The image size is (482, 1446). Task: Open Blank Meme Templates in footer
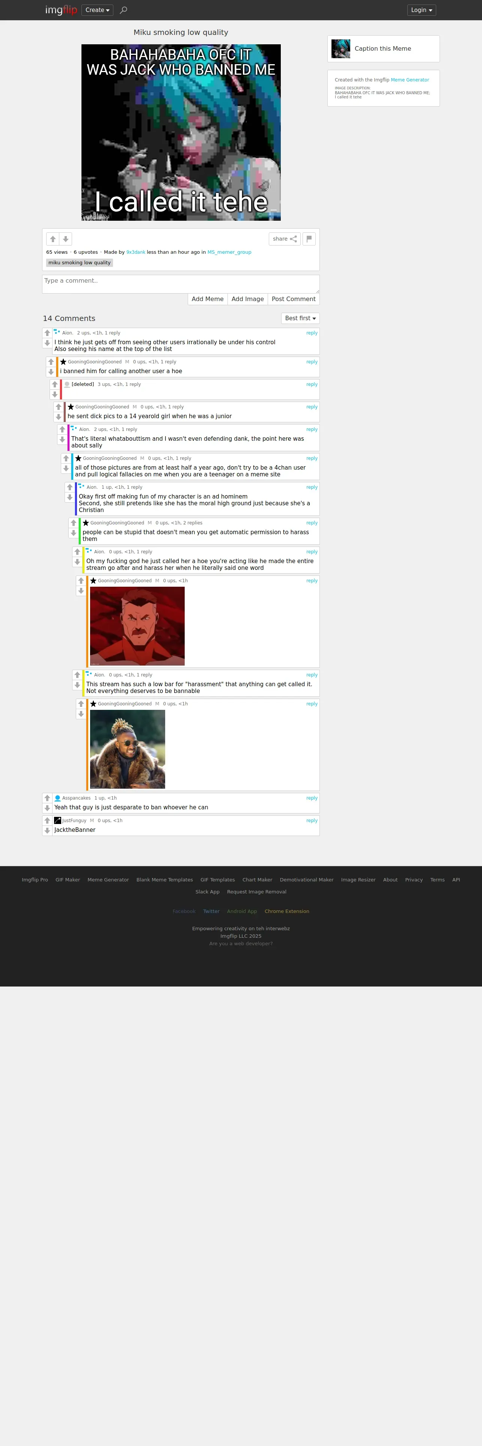tap(164, 880)
